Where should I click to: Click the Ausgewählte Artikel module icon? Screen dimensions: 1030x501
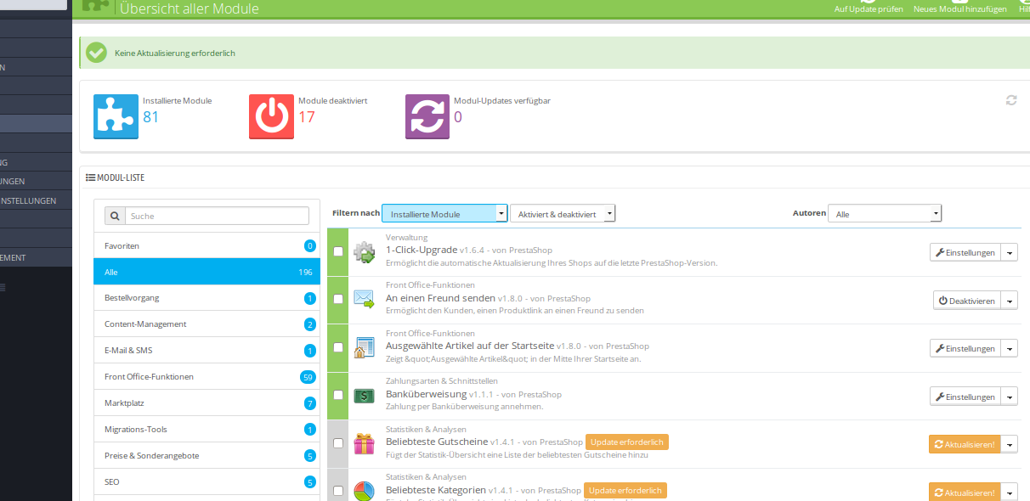pos(364,347)
